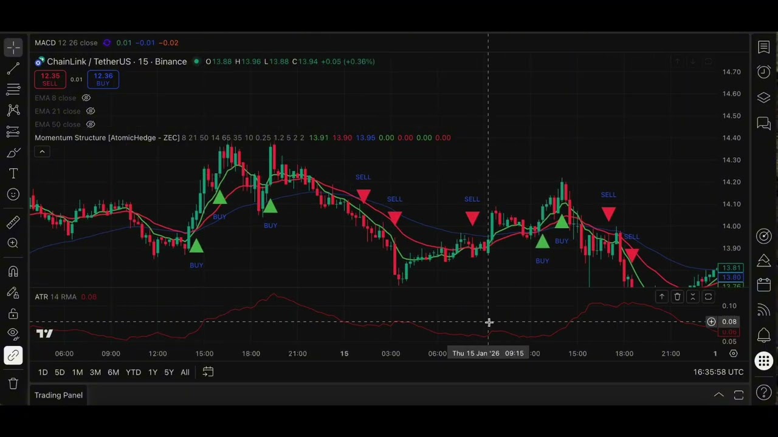Click the MACD indicator legend
778x437 pixels.
66,42
